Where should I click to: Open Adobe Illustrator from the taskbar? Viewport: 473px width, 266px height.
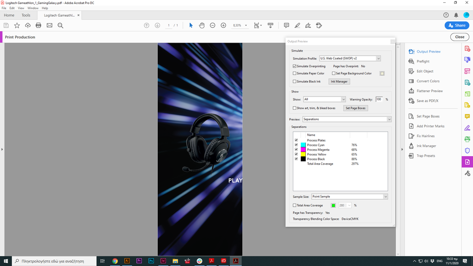coord(127,261)
